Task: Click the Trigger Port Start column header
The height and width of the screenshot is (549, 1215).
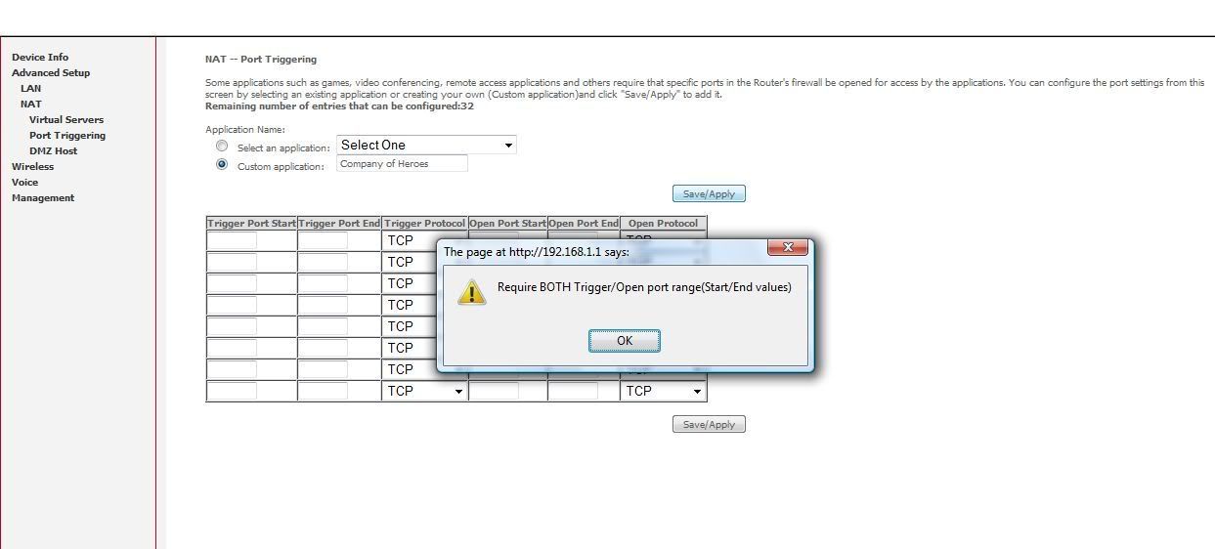Action: [x=251, y=224]
